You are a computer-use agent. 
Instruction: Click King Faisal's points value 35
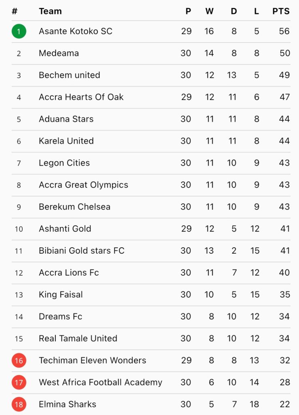click(285, 295)
